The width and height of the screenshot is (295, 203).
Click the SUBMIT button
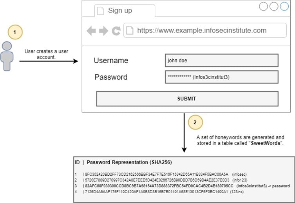(187, 99)
